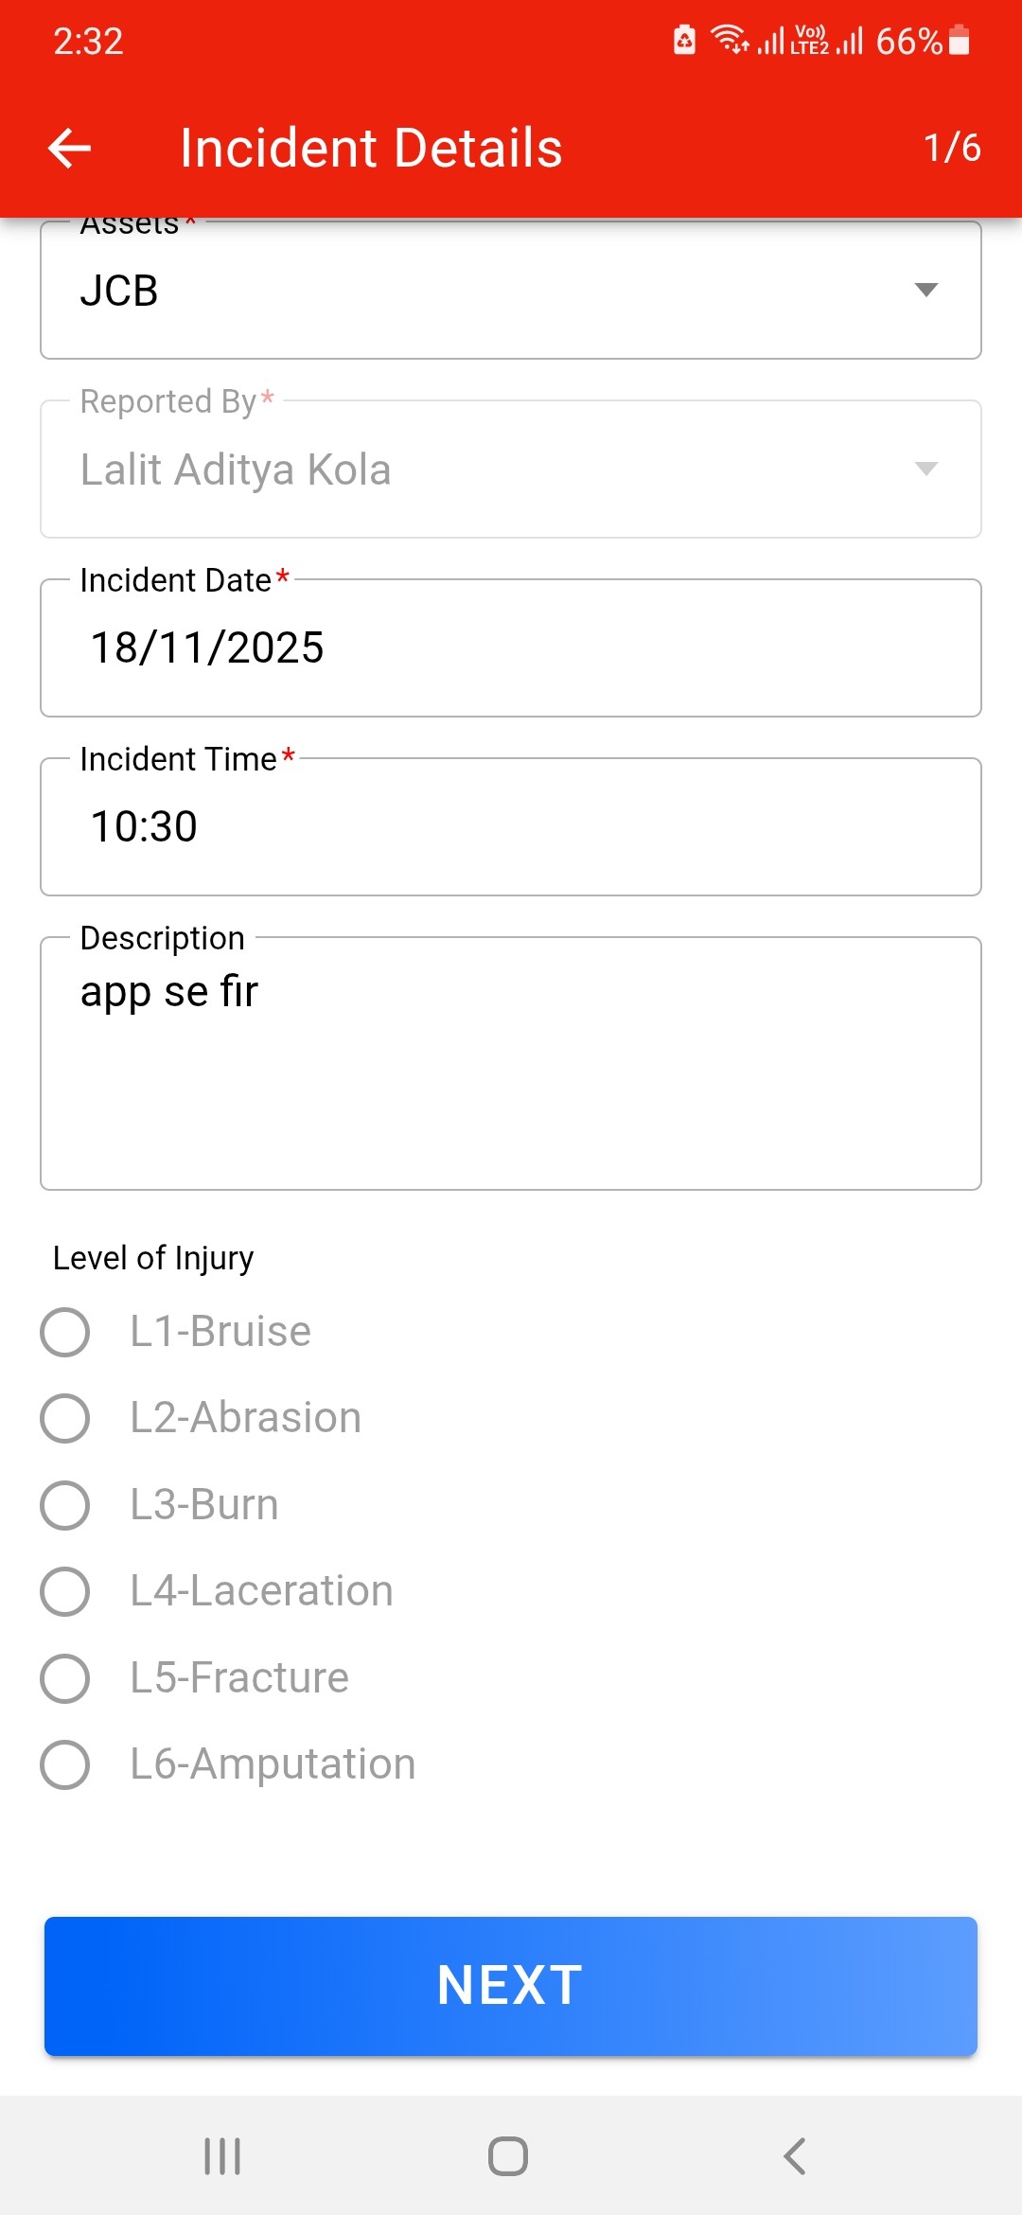Tap the 1/6 step indicator

click(x=952, y=148)
